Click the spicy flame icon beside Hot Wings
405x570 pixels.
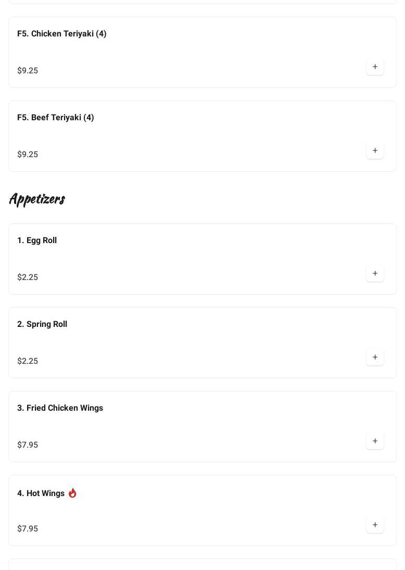pos(72,493)
